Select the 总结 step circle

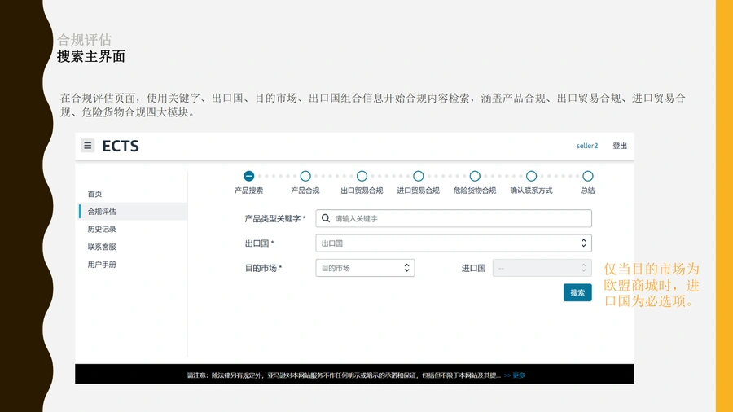(587, 176)
